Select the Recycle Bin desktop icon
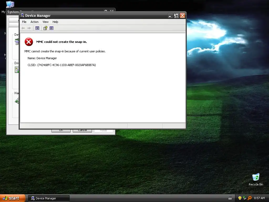This screenshot has width=269, height=202. pyautogui.click(x=256, y=179)
